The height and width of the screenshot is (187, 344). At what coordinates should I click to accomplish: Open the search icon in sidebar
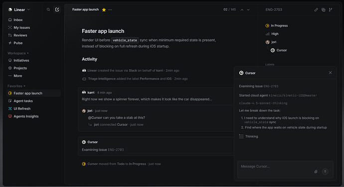[48, 9]
